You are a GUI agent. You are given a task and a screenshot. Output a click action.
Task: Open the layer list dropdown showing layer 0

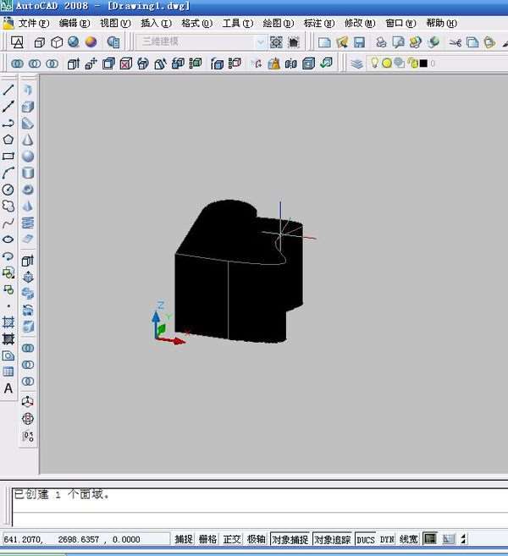[x=437, y=63]
